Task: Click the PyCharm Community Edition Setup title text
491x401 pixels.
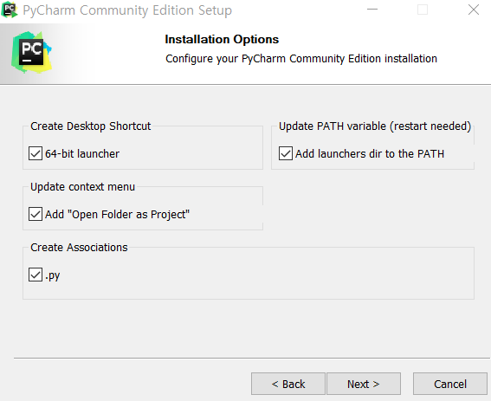Action: click(x=127, y=10)
